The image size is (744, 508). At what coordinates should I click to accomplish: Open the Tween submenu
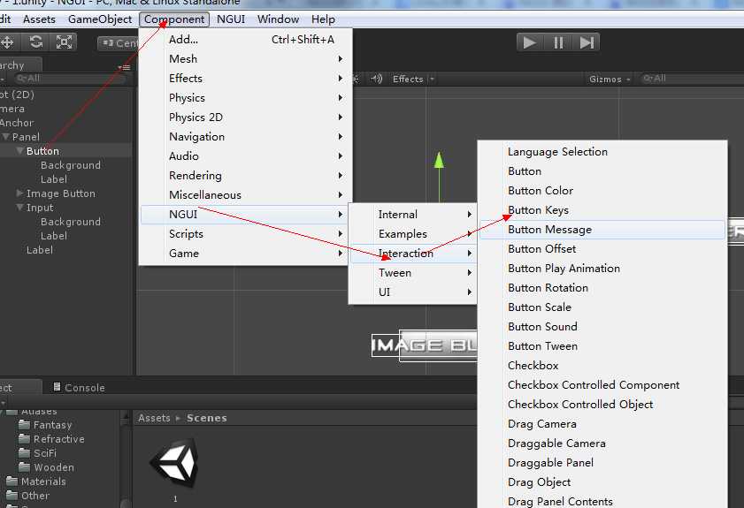[413, 272]
